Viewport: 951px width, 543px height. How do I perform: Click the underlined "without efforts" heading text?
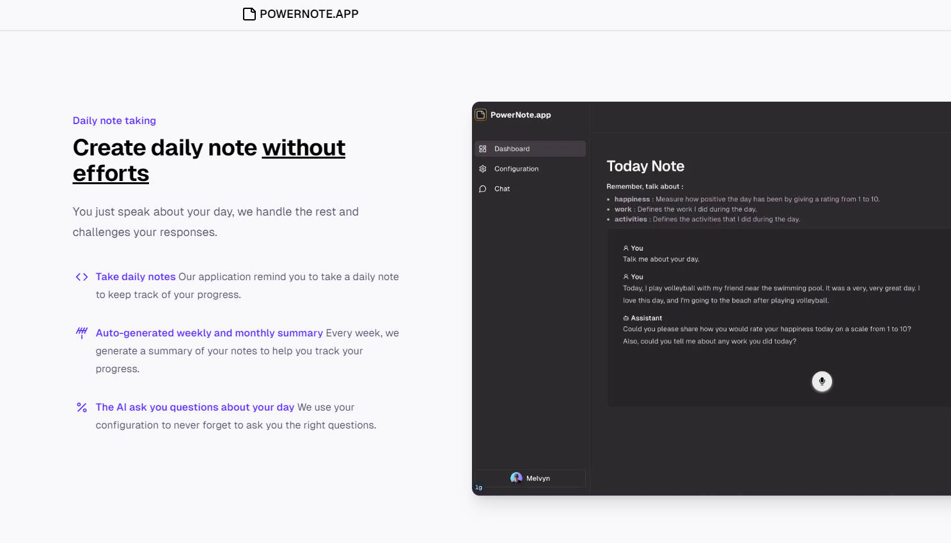(303, 148)
